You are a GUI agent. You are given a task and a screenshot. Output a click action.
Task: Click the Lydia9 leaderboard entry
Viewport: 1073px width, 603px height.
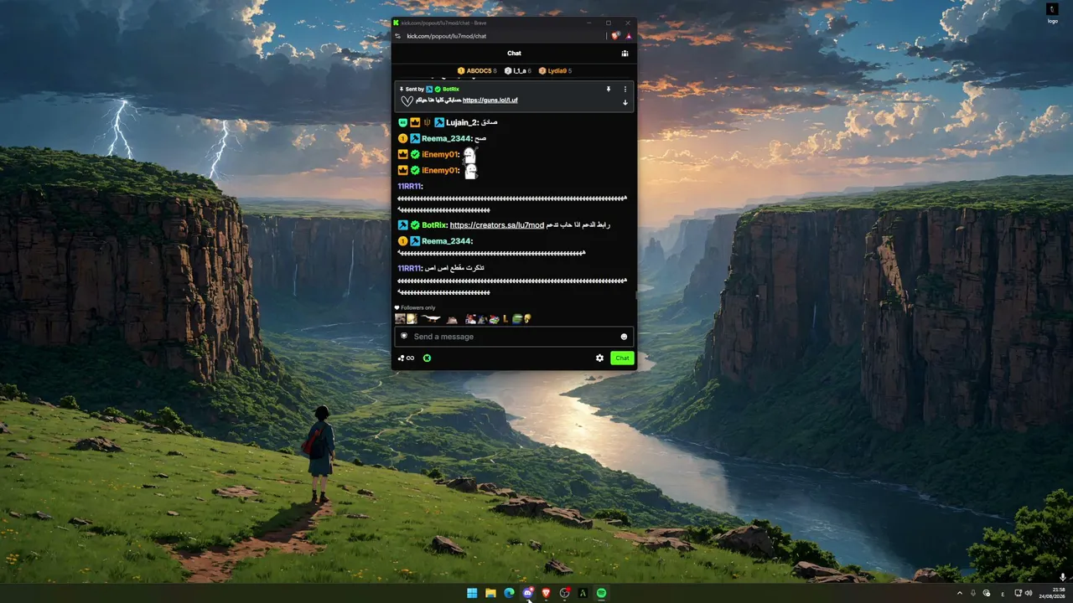[555, 71]
